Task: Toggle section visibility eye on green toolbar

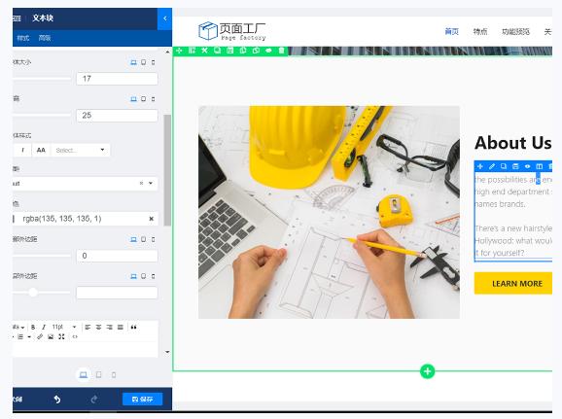Action: click(x=268, y=51)
